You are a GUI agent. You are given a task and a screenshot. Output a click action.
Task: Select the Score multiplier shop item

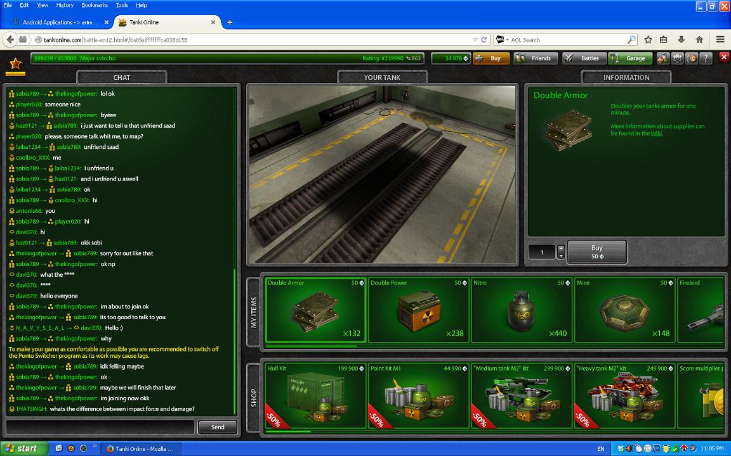pyautogui.click(x=701, y=395)
